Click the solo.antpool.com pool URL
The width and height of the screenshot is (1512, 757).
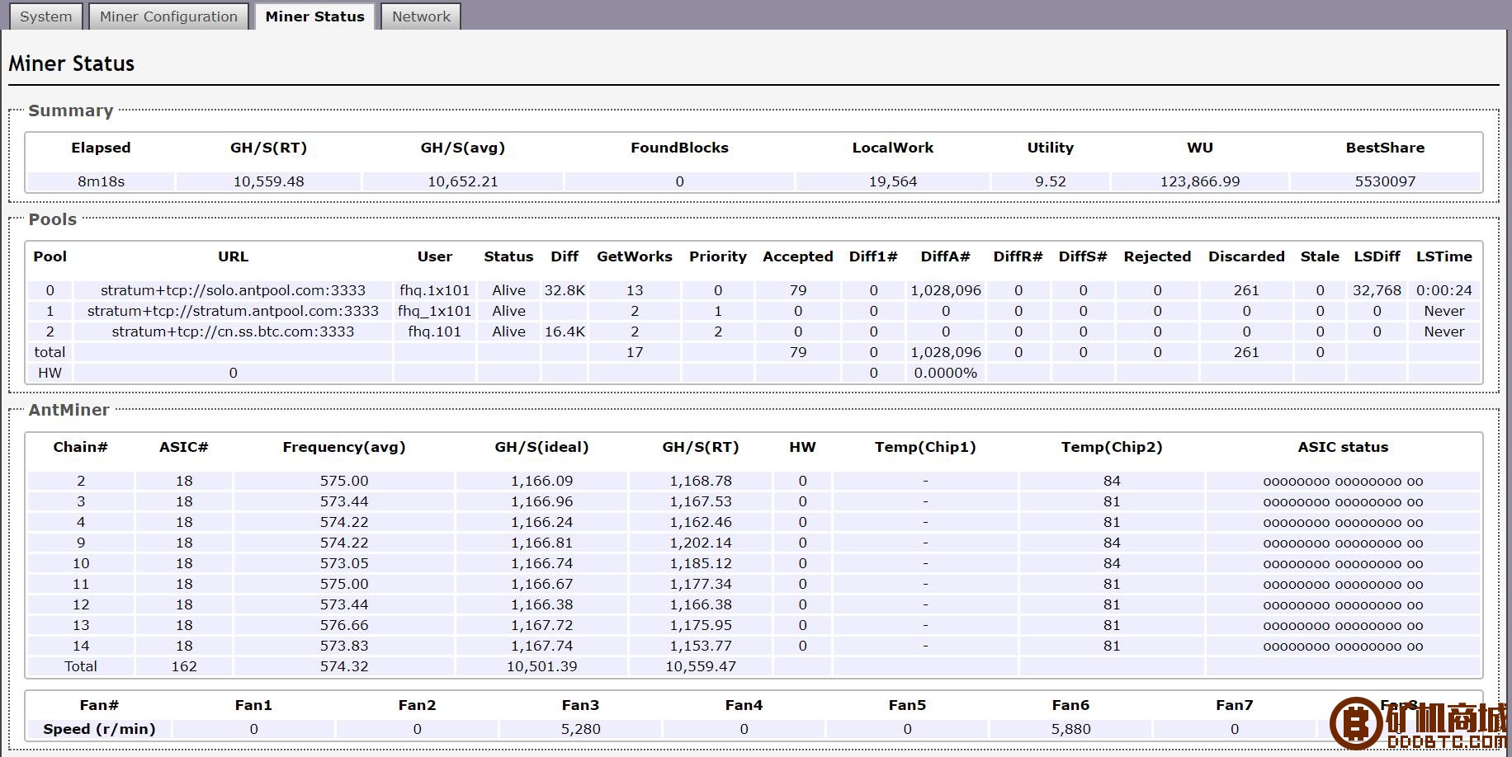[233, 290]
